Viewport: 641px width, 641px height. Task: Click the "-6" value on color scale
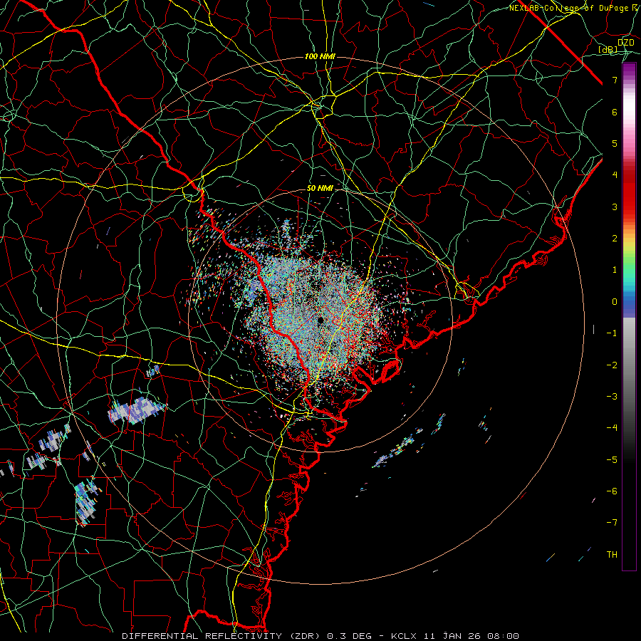(612, 491)
